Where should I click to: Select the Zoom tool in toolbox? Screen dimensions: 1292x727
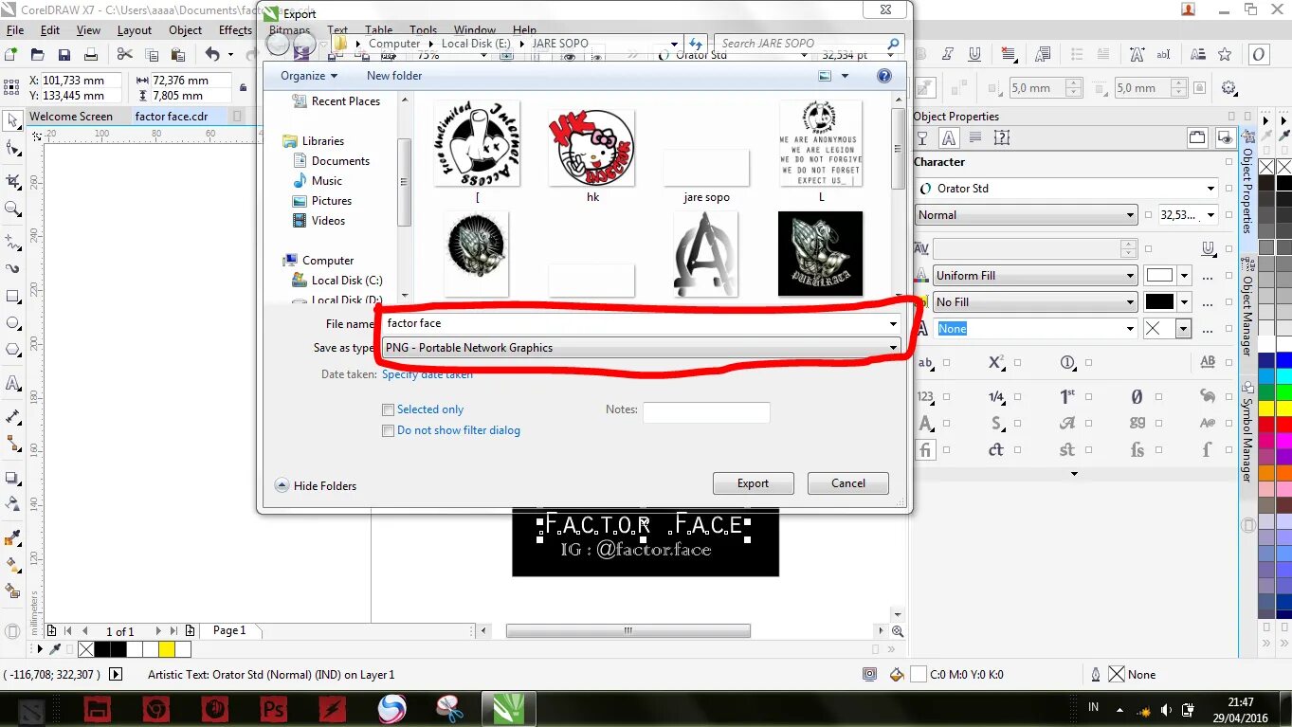coord(12,209)
